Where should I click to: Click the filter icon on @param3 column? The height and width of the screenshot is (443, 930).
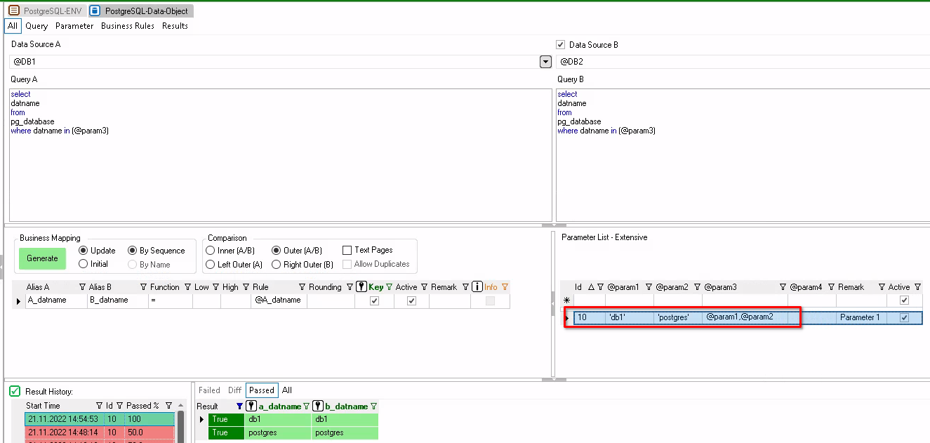click(x=783, y=287)
